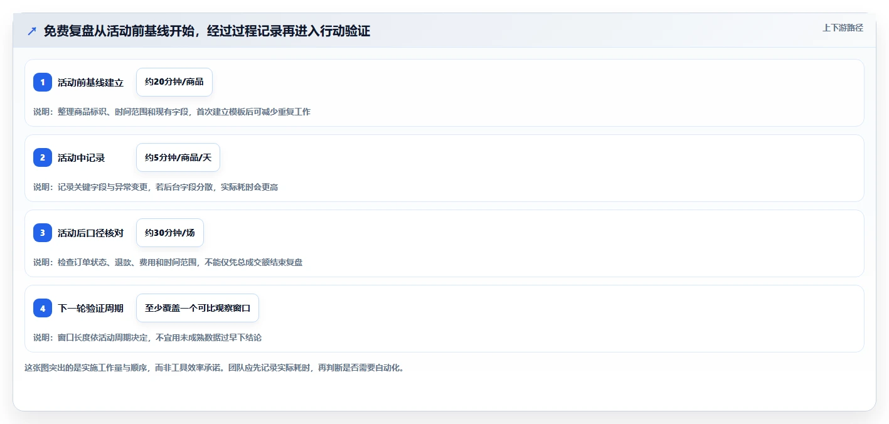
Task: Click the footer sentence 这张图突出的是实施工作量
Action: coord(215,368)
